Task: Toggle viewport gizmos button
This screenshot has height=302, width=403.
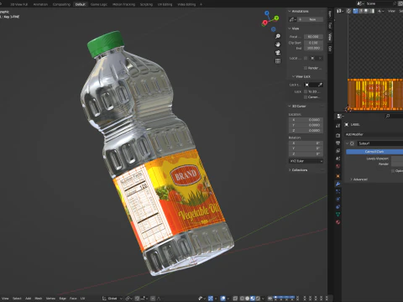Action: (x=211, y=299)
